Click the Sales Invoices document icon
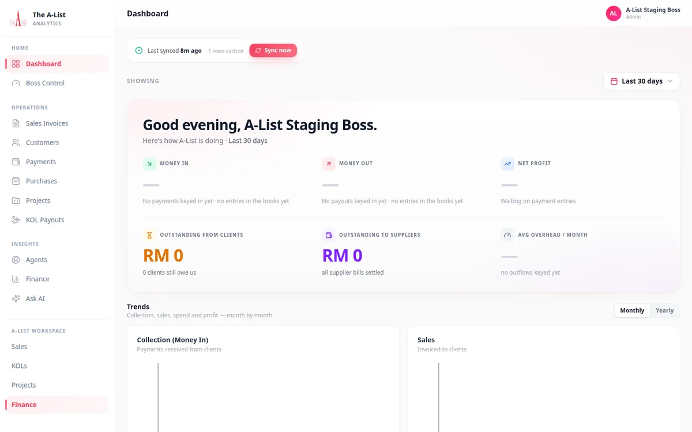 16,123
